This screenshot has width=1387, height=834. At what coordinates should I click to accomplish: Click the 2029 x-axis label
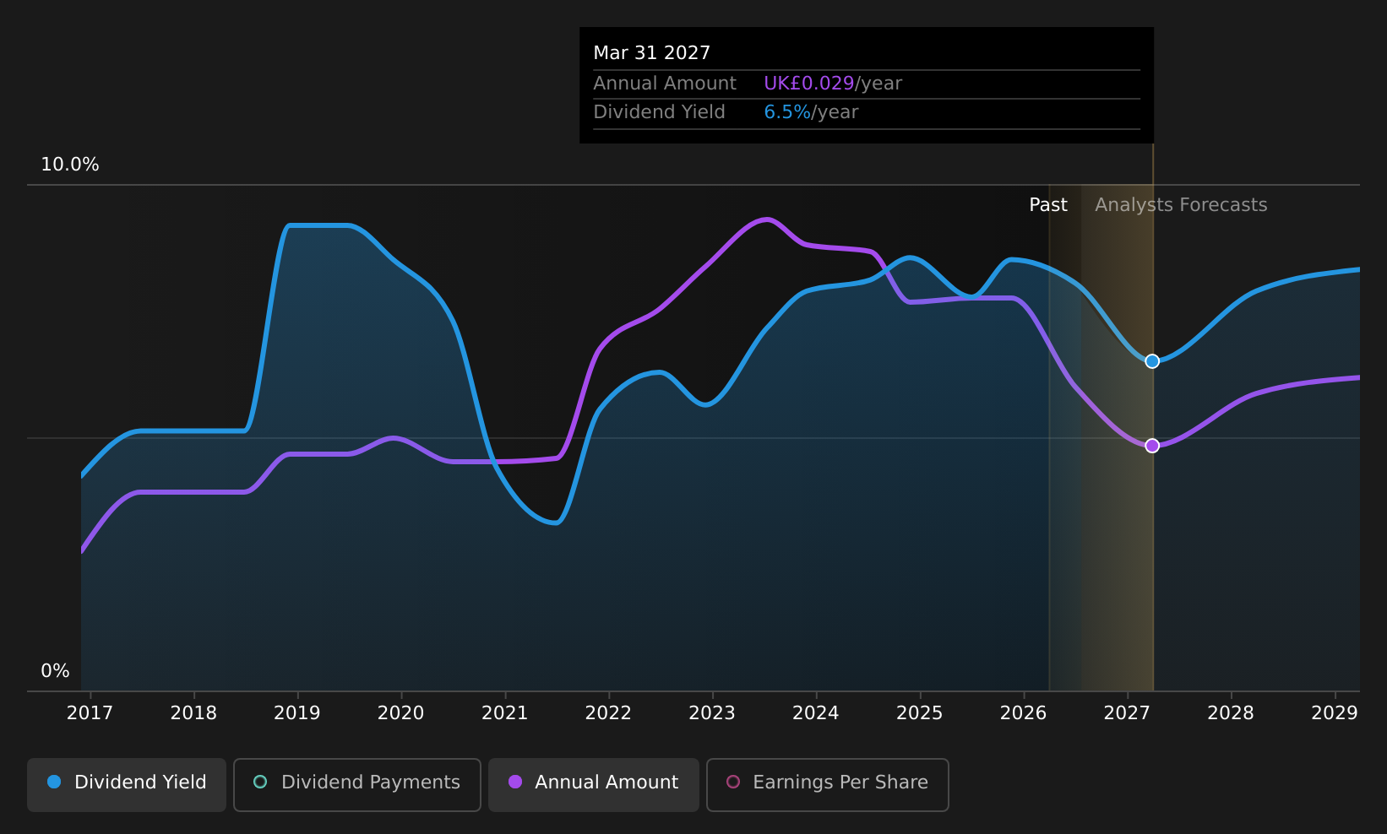1335,713
